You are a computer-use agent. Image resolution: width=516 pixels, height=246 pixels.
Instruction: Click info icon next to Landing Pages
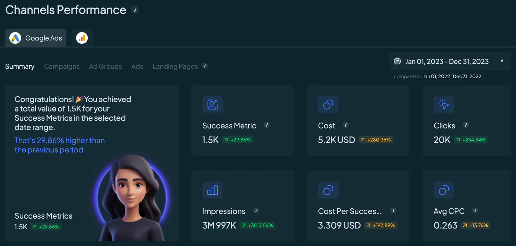(x=205, y=66)
